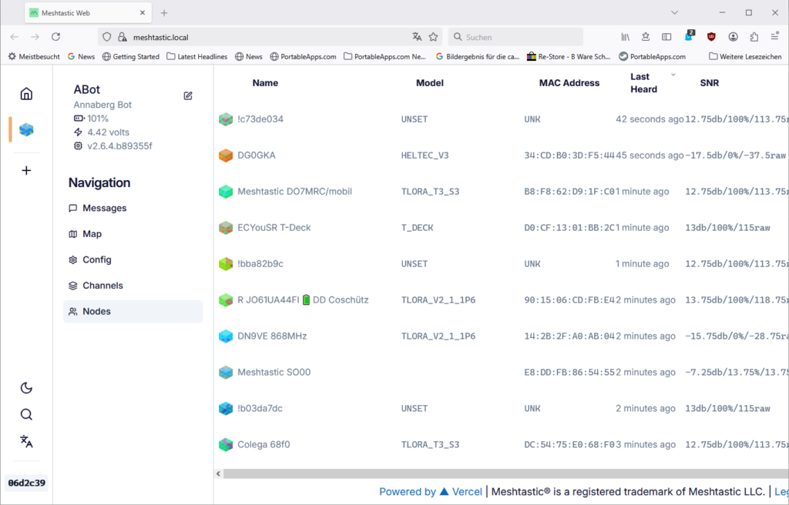
Task: Bookmark this page with the star icon
Action: pos(434,37)
